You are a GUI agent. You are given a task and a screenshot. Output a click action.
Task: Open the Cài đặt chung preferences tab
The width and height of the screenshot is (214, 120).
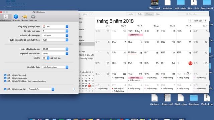tap(5, 18)
